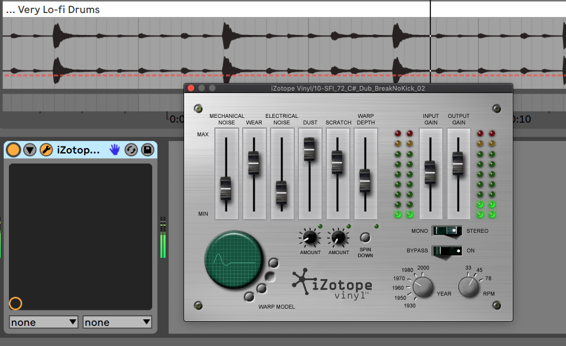Viewport: 566px width, 346px height.
Task: Click the Warp Depth slider handle
Action: (x=365, y=181)
